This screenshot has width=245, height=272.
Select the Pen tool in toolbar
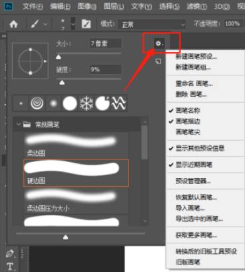click(9, 253)
